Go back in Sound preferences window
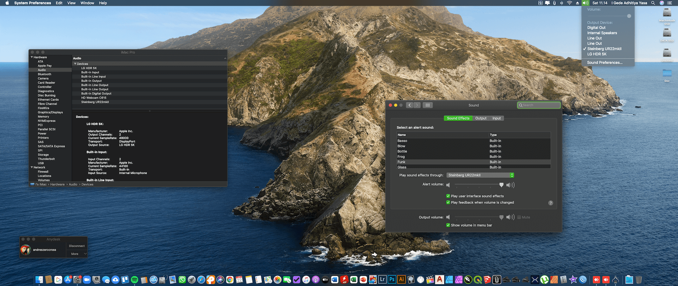678x286 pixels. pos(410,105)
